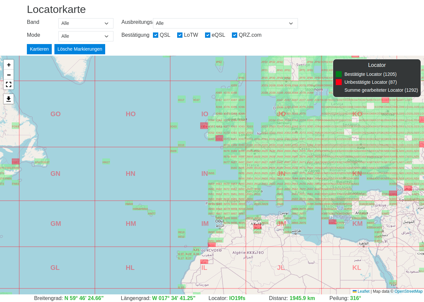
Task: Click Lösche Markierungen button
Action: 80,49
